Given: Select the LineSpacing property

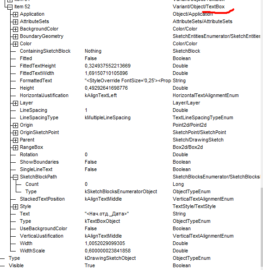Looking at the screenshot, I should (x=34, y=110).
